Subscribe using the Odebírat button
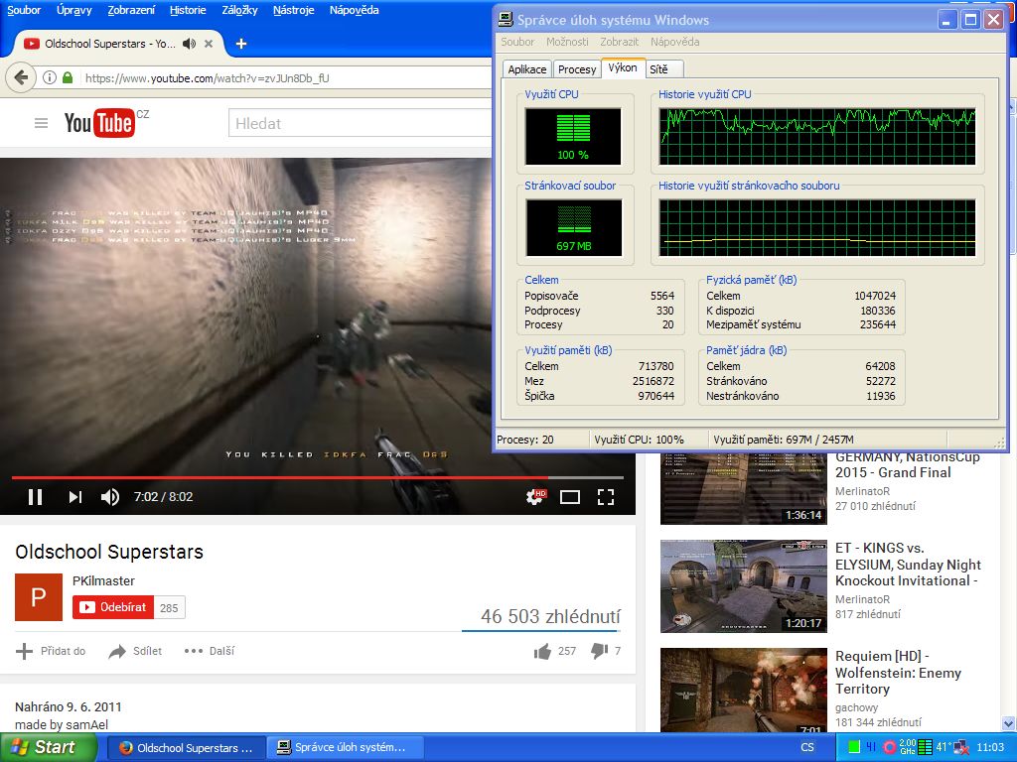 pyautogui.click(x=113, y=607)
